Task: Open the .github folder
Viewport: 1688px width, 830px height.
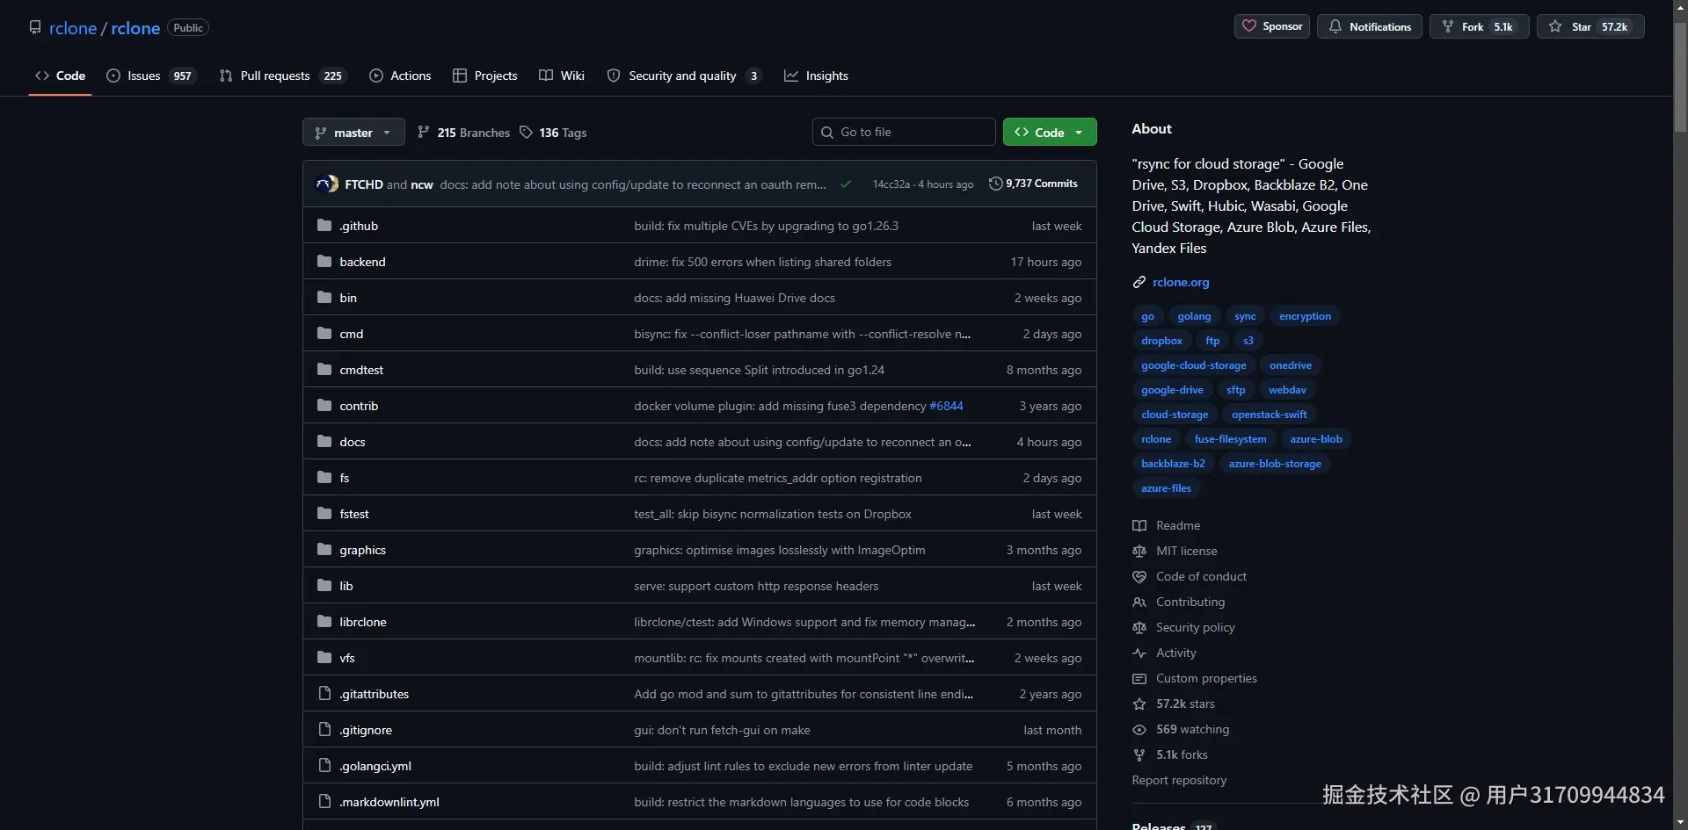Action: 359,226
